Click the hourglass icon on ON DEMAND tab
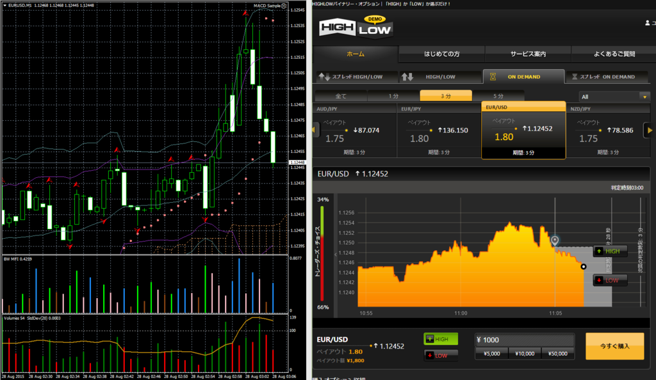The width and height of the screenshot is (656, 380). [493, 77]
